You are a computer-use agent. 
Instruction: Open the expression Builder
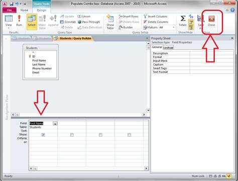click(x=126, y=27)
